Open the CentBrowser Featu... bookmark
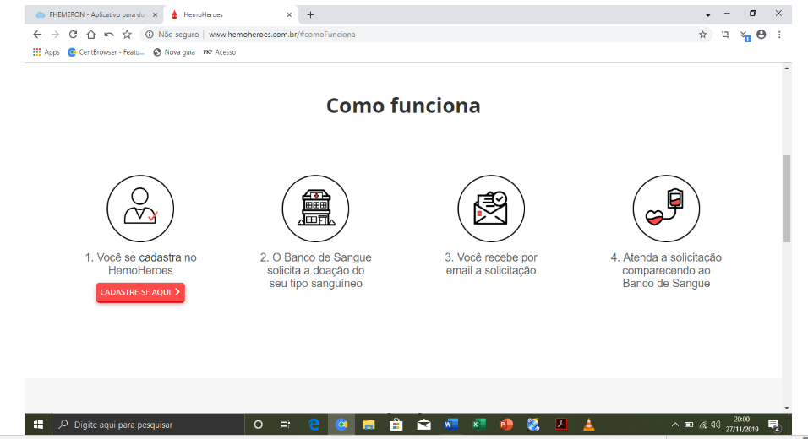 [106, 52]
